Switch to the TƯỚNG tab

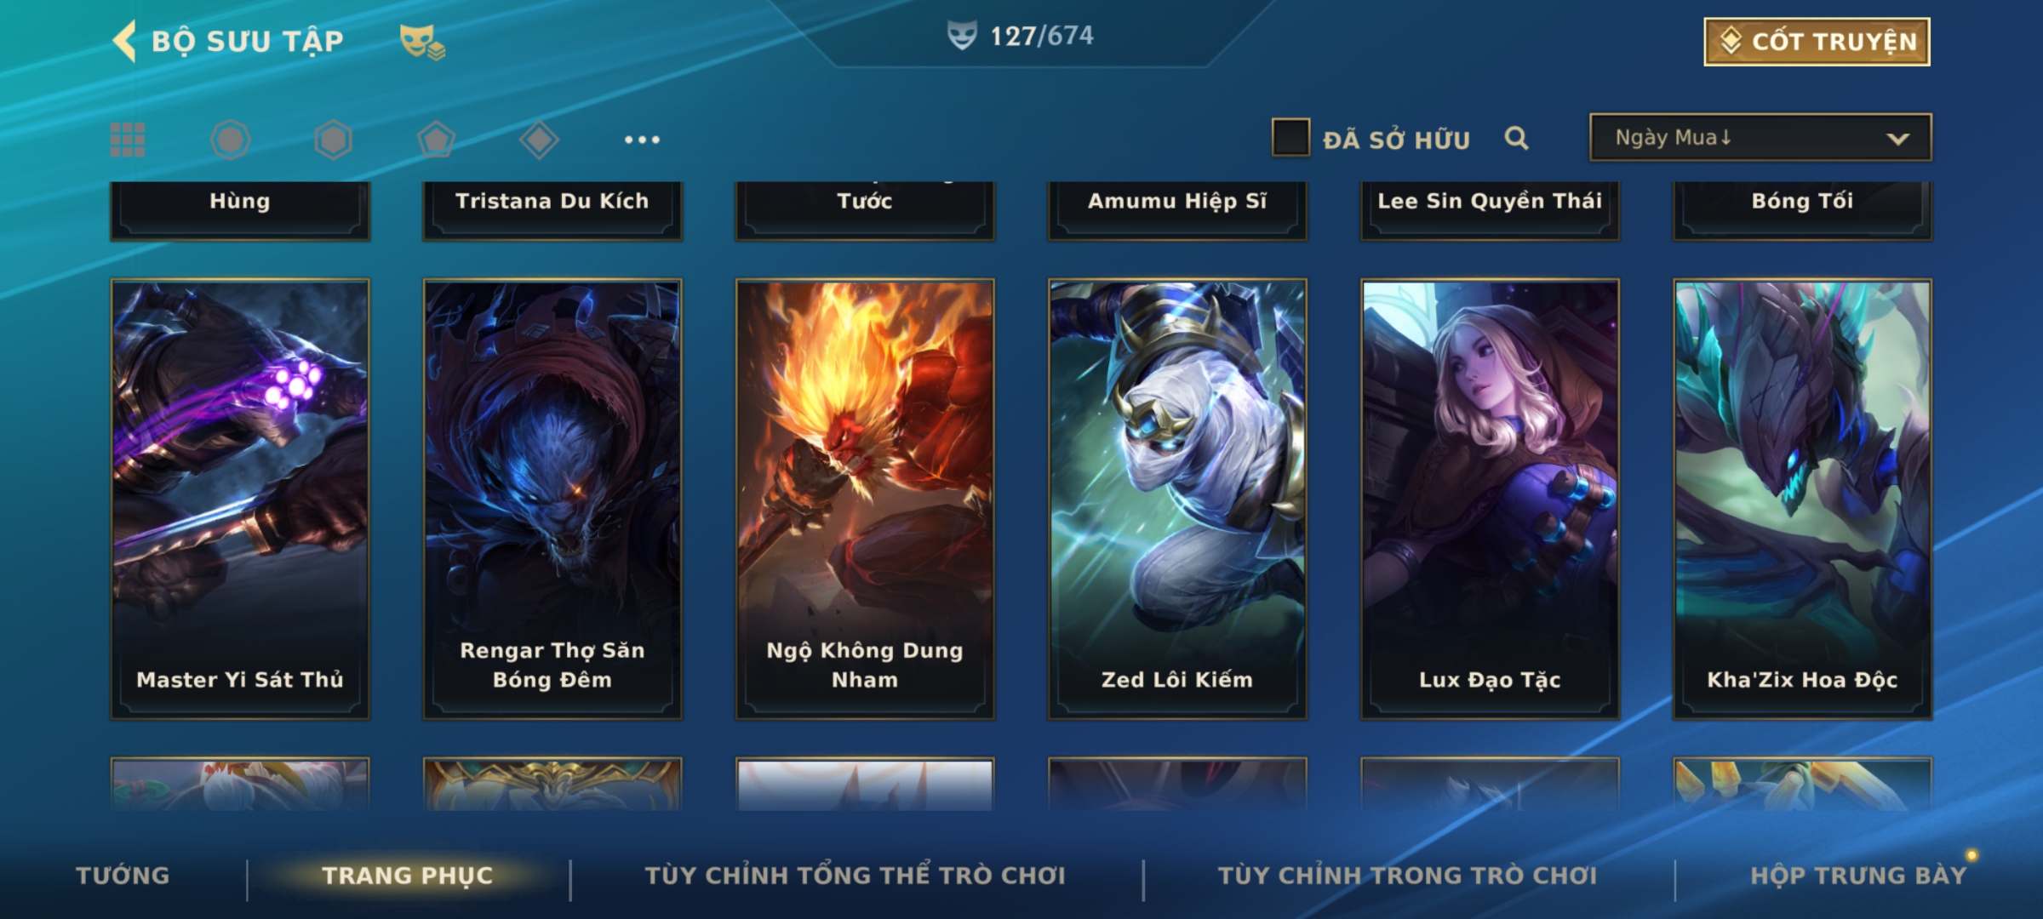tap(123, 876)
